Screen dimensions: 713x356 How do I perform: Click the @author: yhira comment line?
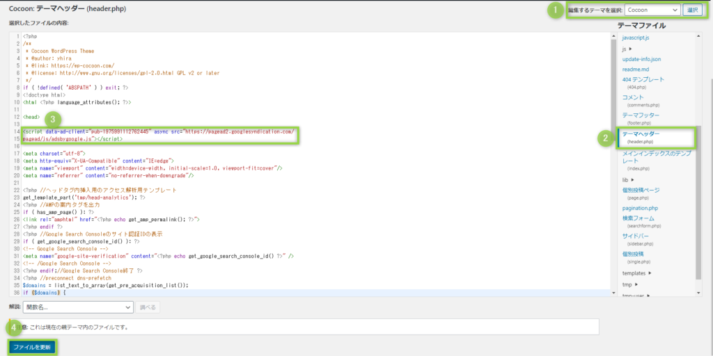point(46,58)
